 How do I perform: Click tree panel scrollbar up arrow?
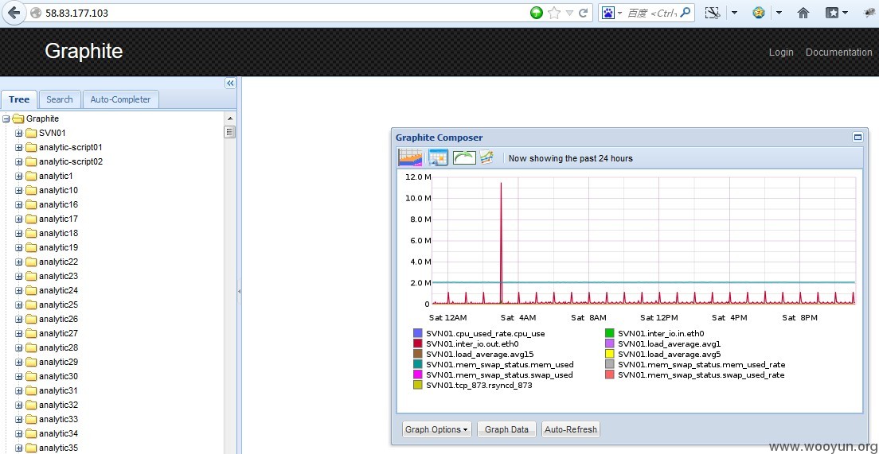[230, 118]
